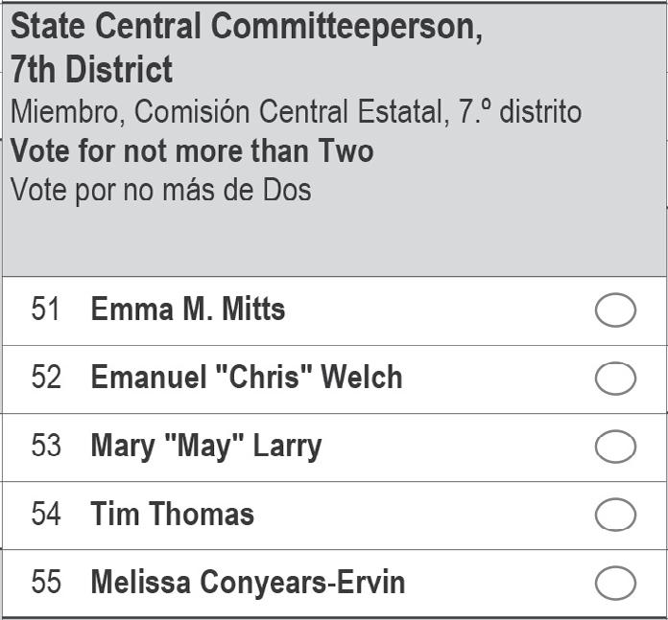Click the candidate name Mary "May" Larry
The height and width of the screenshot is (620, 668).
point(205,446)
